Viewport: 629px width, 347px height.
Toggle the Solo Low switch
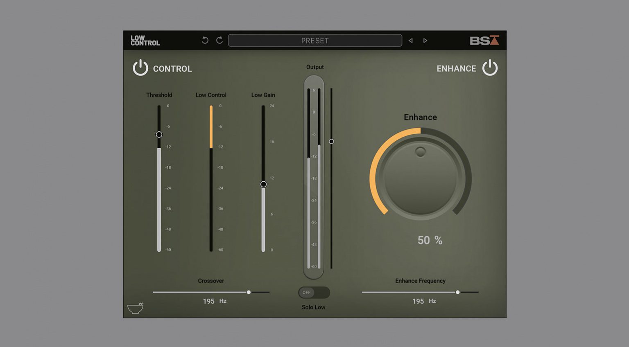coord(314,293)
